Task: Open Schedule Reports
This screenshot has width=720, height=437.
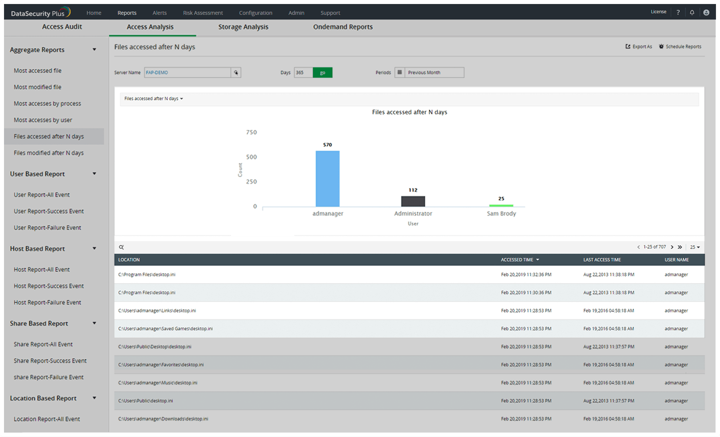Action: (680, 46)
